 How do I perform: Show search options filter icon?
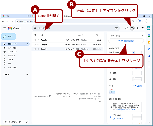click(x=117, y=28)
